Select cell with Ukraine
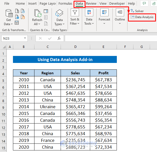157x152 pixels. pos(48,107)
